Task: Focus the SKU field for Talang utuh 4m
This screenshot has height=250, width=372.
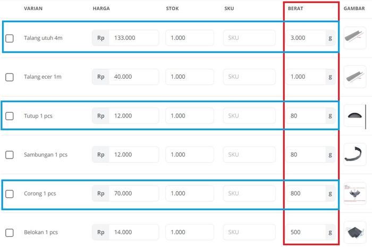Action: [249, 38]
